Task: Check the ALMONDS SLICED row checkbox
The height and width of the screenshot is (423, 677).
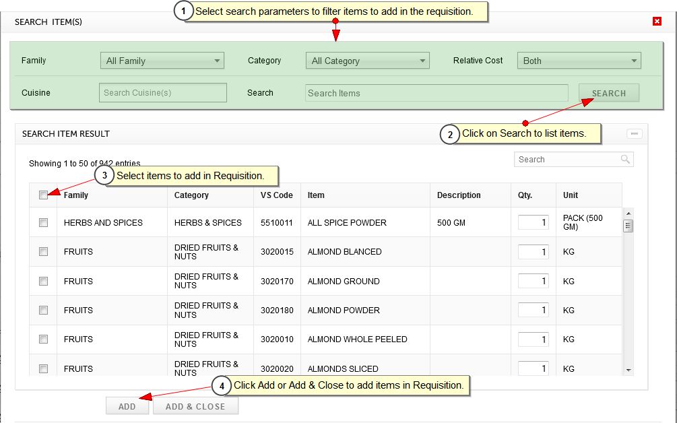Action: click(43, 368)
